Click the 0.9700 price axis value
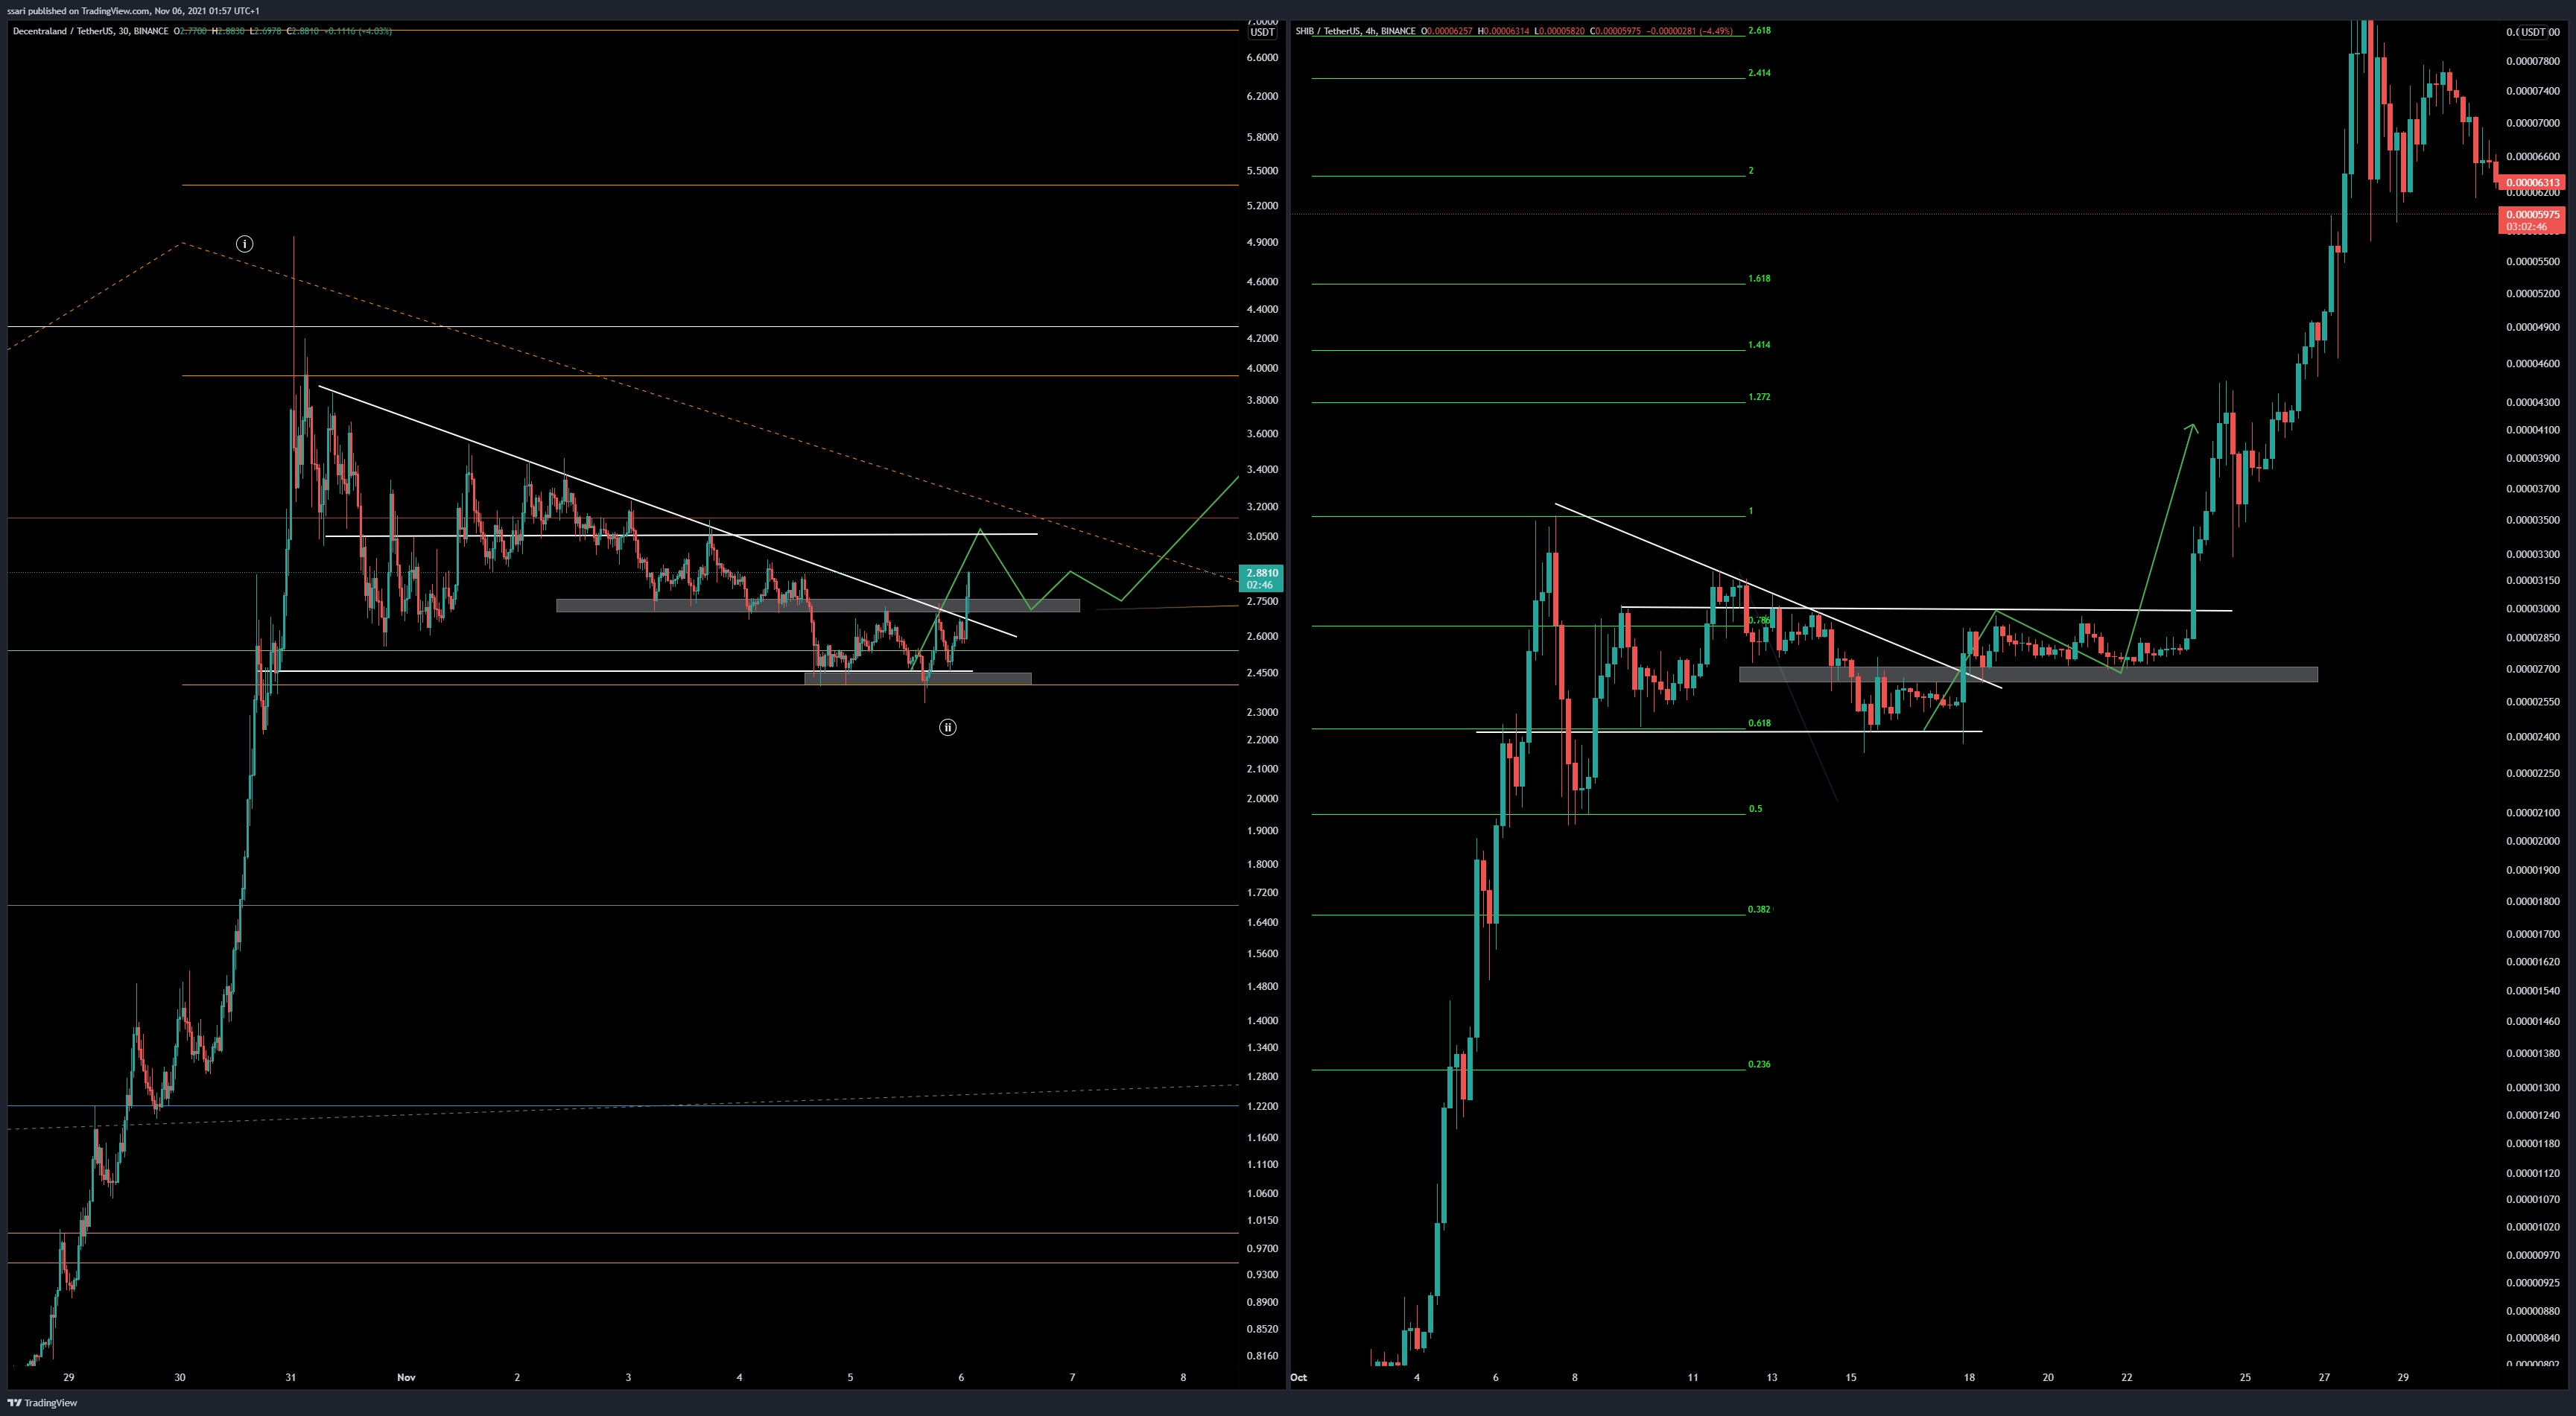Image resolution: width=2576 pixels, height=1416 pixels. point(1262,1249)
